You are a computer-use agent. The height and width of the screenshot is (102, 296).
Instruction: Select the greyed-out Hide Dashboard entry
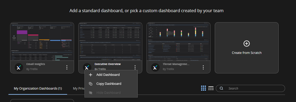(111, 93)
